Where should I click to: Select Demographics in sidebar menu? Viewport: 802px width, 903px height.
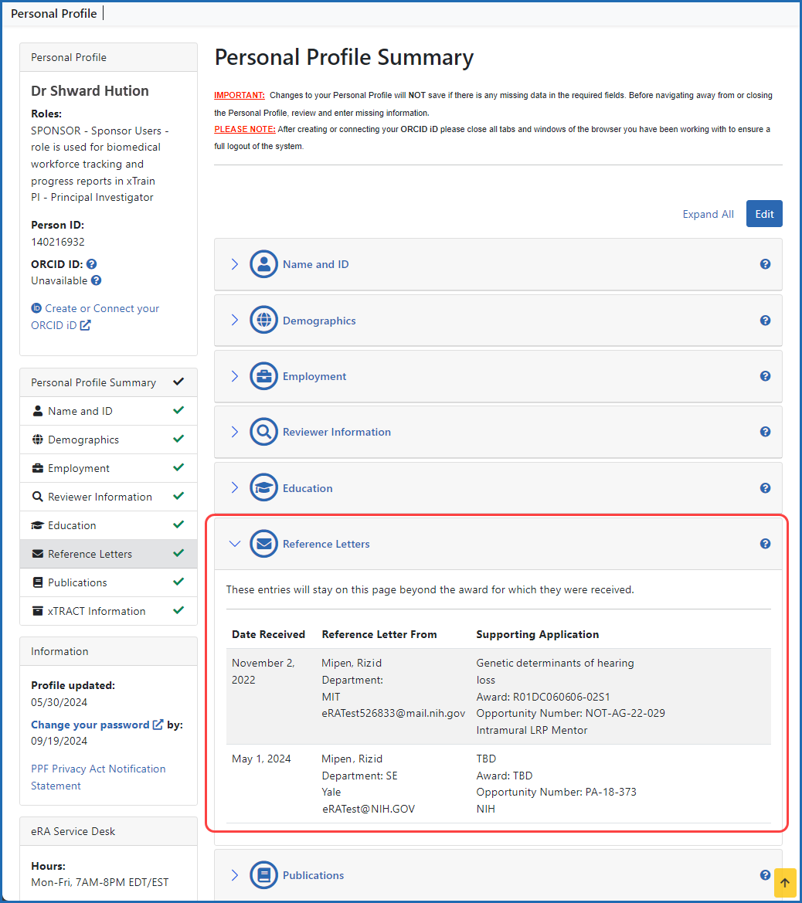coord(108,440)
